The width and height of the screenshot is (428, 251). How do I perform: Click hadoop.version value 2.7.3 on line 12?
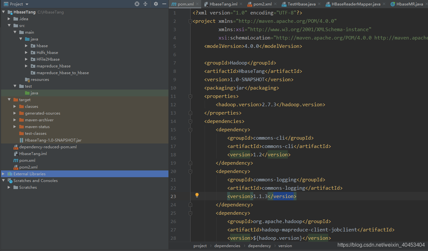(269, 105)
